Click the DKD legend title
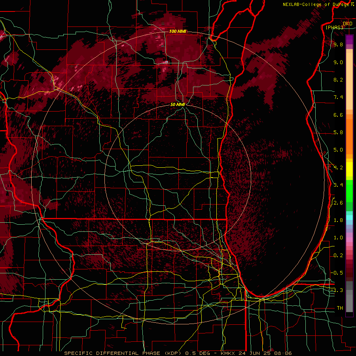Screen dimensions: 356x356 point(348,23)
